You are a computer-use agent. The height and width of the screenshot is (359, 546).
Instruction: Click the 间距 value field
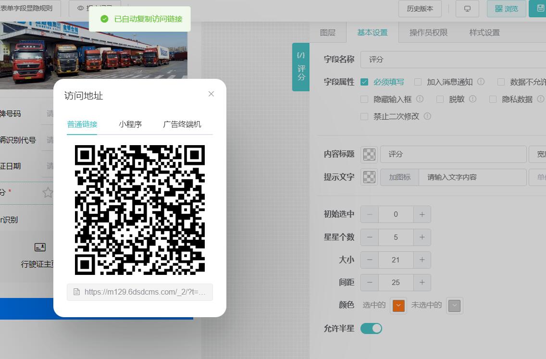396,283
